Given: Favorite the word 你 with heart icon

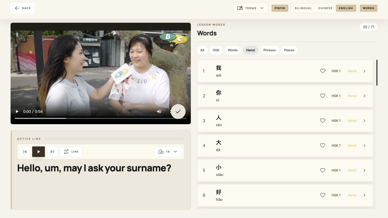Looking at the screenshot, I should pyautogui.click(x=323, y=96).
